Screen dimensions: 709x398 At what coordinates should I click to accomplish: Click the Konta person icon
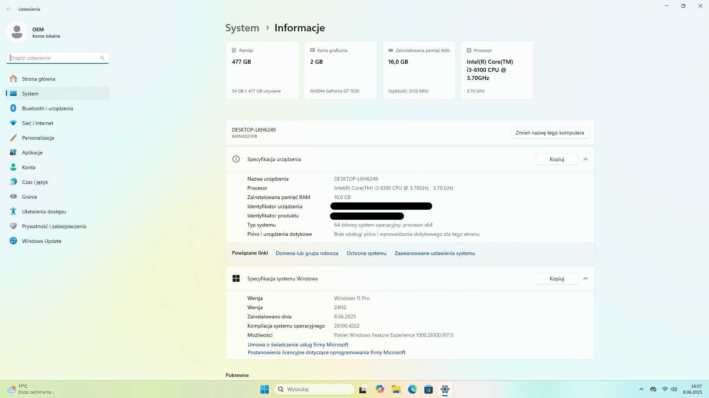click(13, 167)
